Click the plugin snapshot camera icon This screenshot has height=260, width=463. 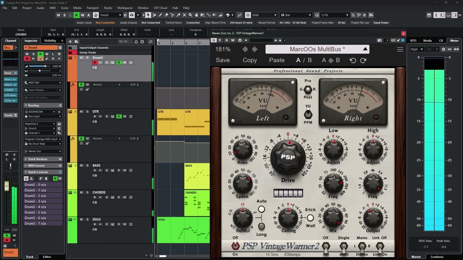(379, 40)
